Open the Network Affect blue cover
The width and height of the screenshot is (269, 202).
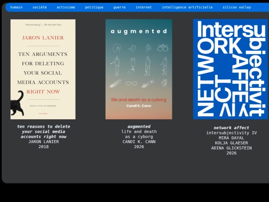(231, 69)
